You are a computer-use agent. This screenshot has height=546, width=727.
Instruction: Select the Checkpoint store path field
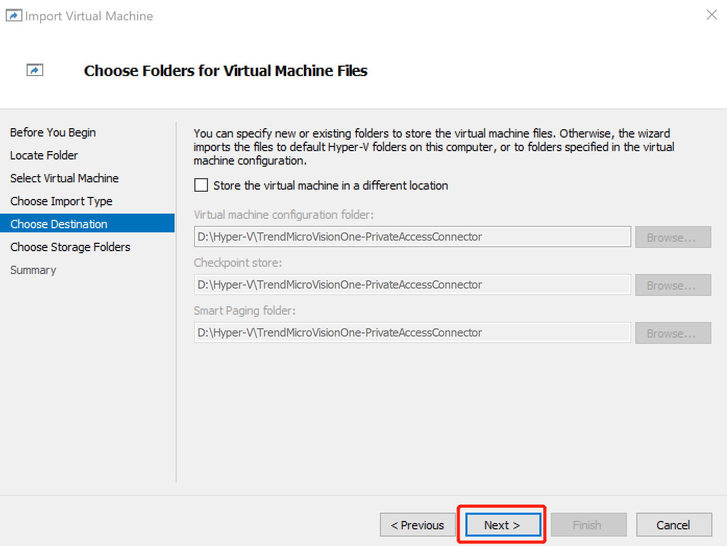pyautogui.click(x=412, y=284)
